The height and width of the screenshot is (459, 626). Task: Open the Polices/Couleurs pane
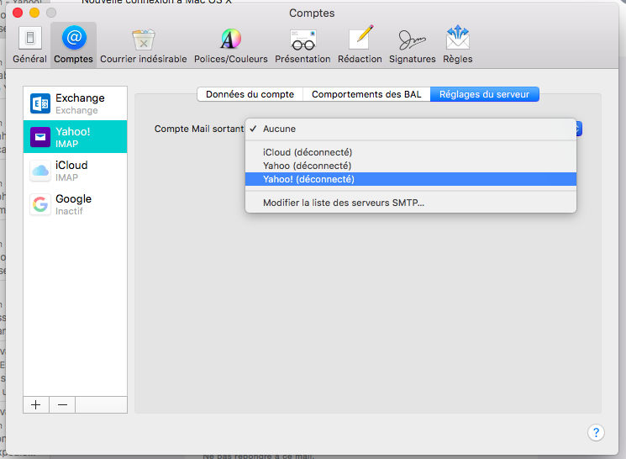(231, 45)
